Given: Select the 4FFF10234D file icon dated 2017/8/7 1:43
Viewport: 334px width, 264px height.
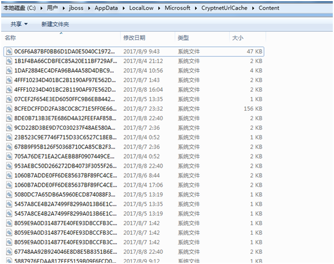Looking at the screenshot, I should (9, 80).
